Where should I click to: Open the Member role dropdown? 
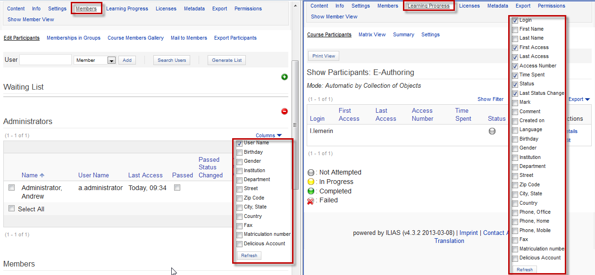pyautogui.click(x=111, y=60)
